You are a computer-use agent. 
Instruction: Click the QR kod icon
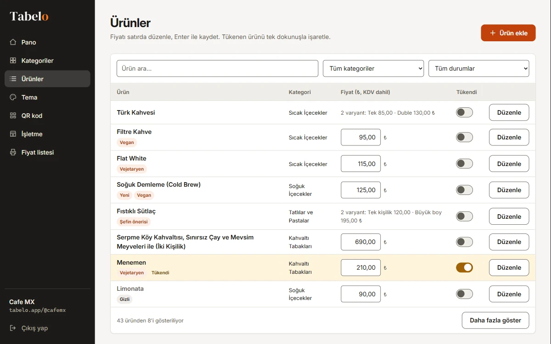[13, 116]
